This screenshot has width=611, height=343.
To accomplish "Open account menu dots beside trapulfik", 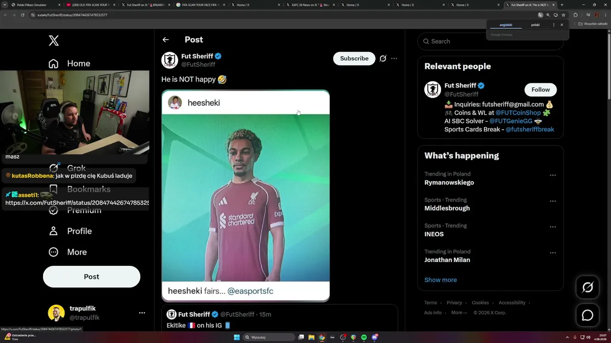I will pos(142,313).
